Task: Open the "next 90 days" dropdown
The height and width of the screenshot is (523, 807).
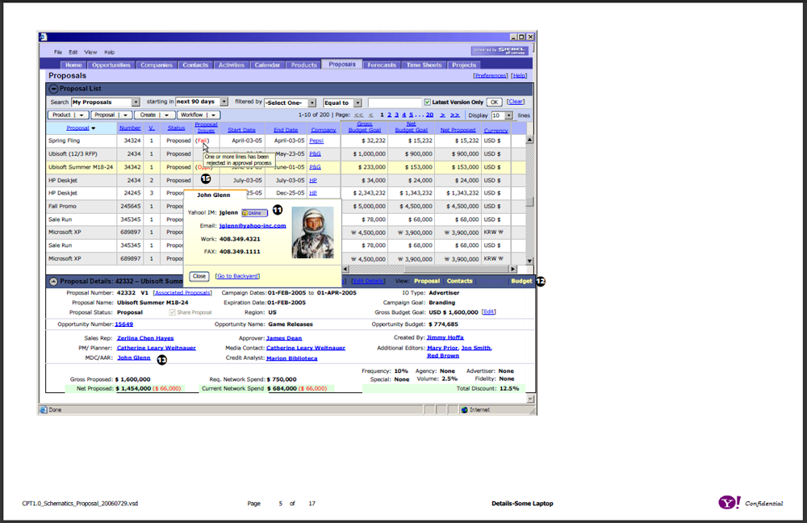Action: pos(224,102)
